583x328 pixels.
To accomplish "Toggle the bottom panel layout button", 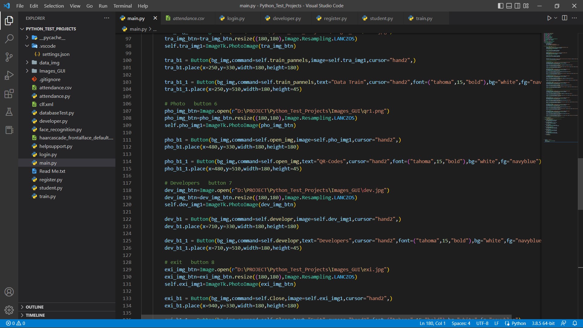I will coord(509,6).
